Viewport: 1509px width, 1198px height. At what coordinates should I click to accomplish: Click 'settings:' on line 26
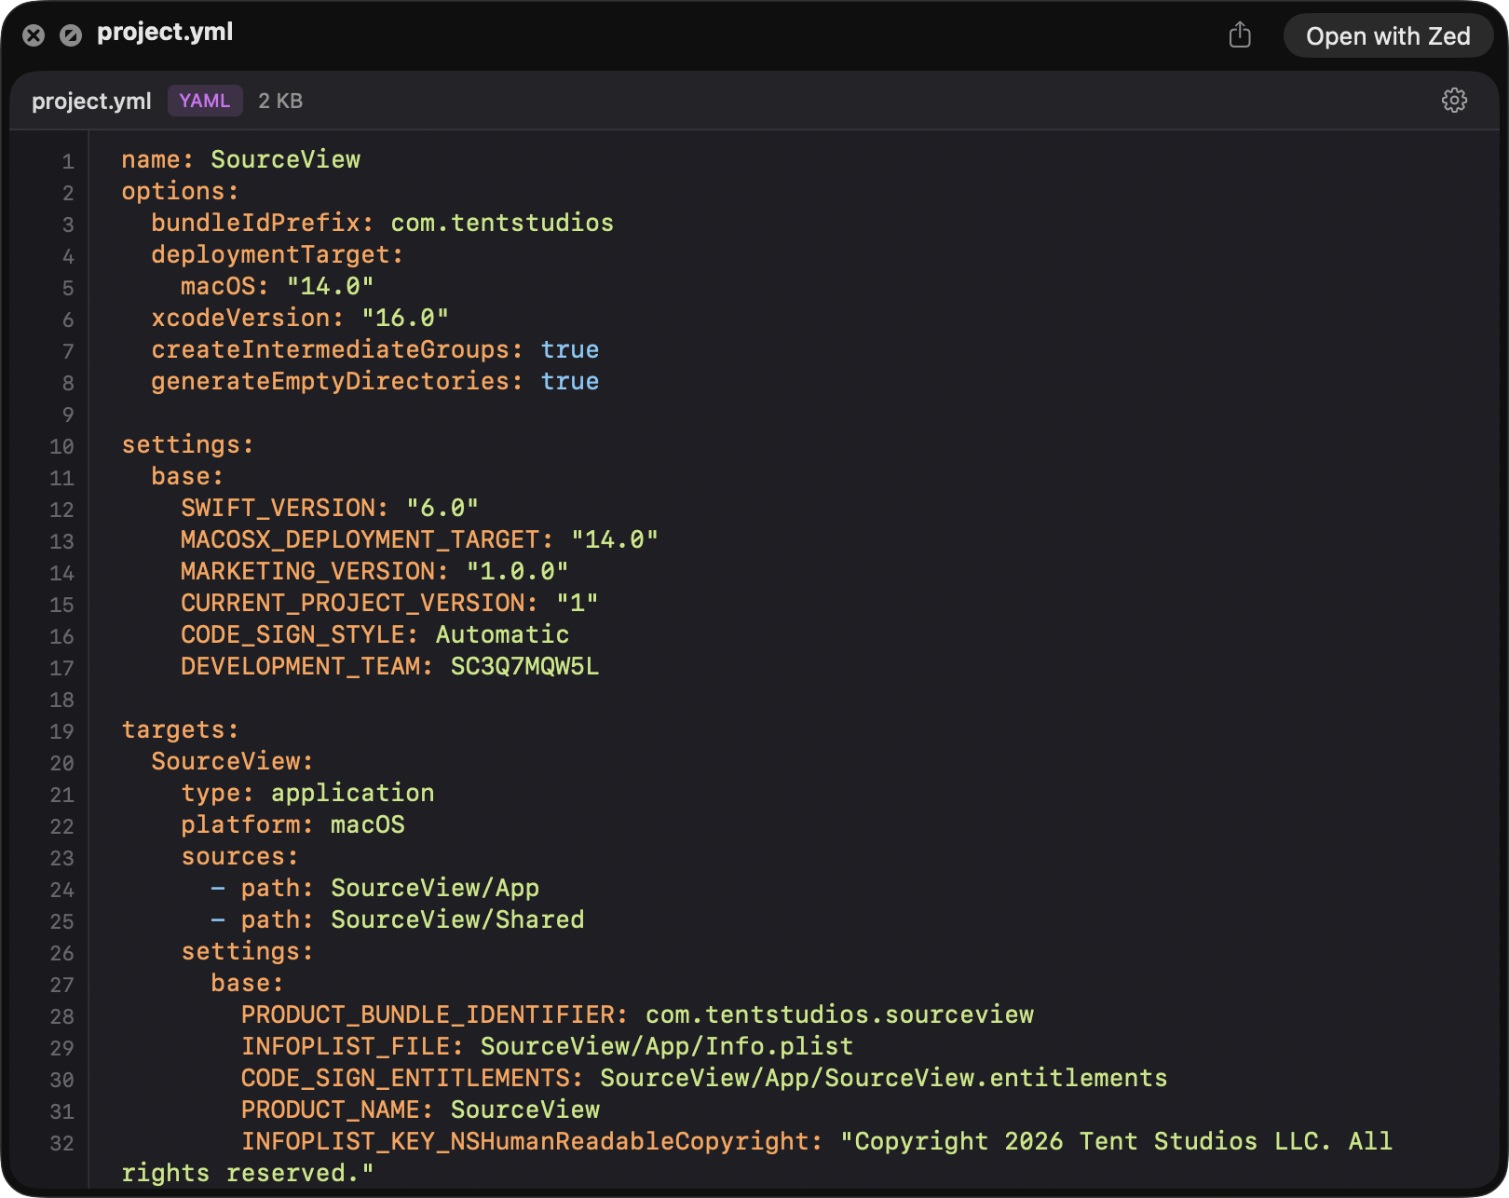point(247,951)
